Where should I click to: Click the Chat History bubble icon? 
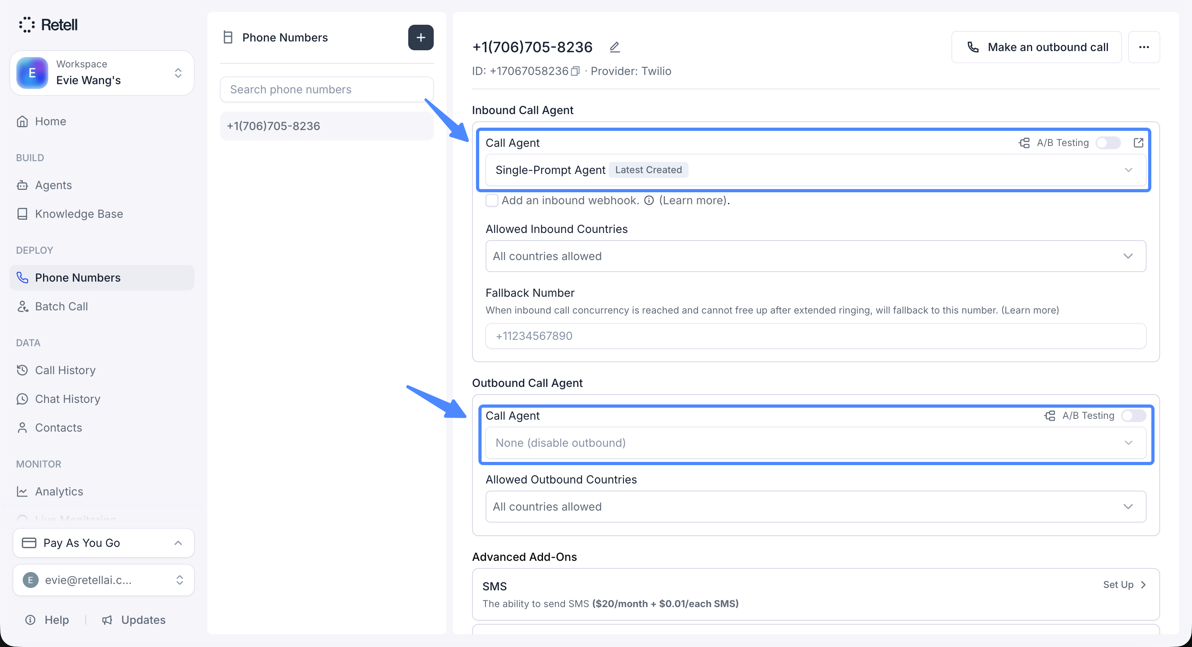[22, 399]
